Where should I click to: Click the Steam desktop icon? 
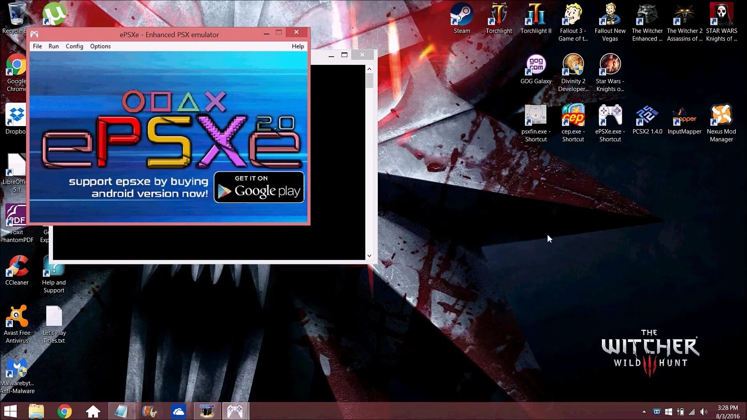pos(462,19)
